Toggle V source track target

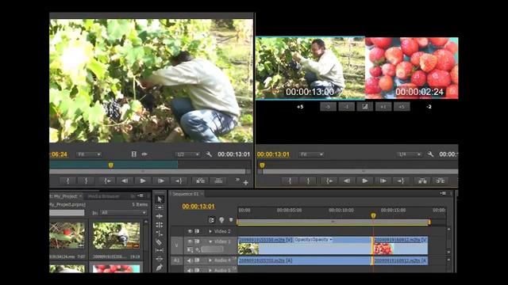176,245
